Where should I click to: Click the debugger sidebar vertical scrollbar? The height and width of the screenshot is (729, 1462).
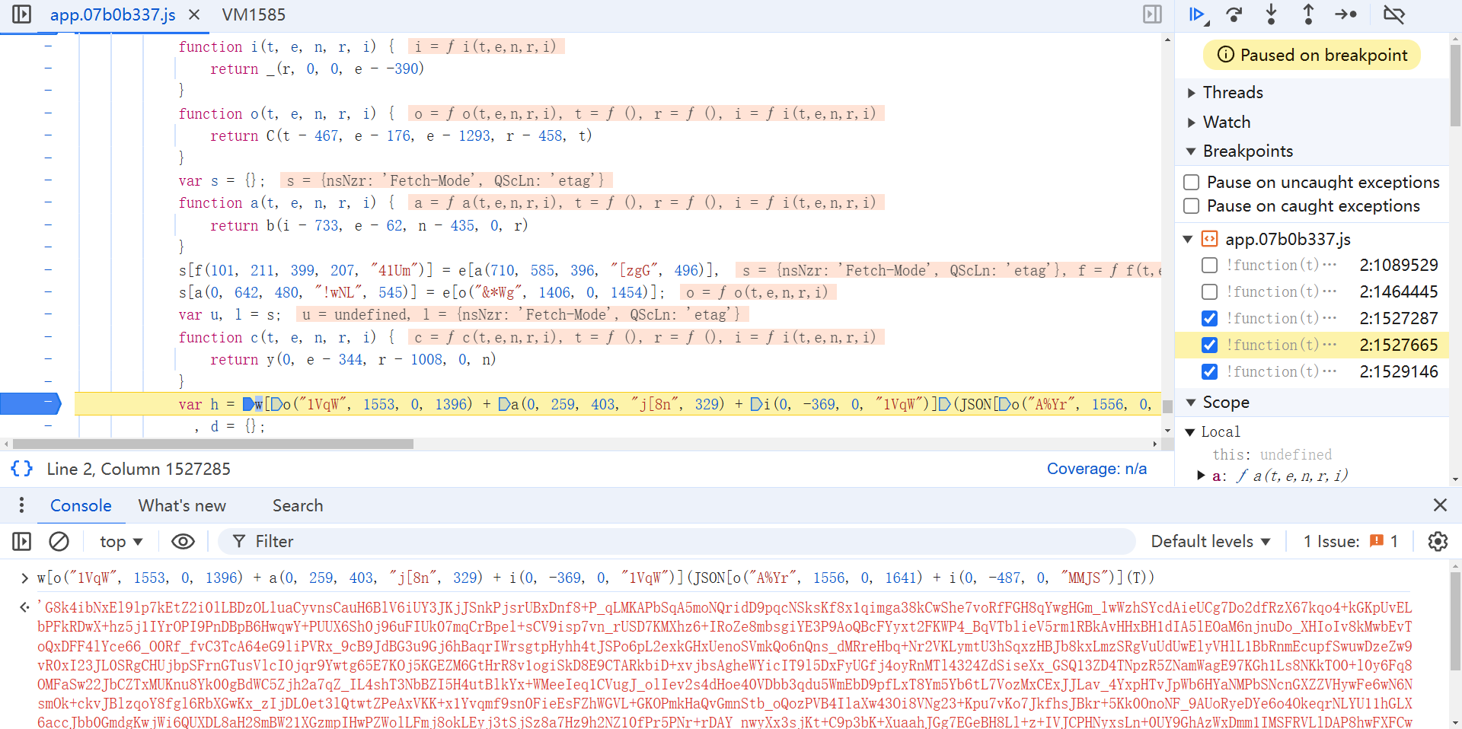[1455, 85]
